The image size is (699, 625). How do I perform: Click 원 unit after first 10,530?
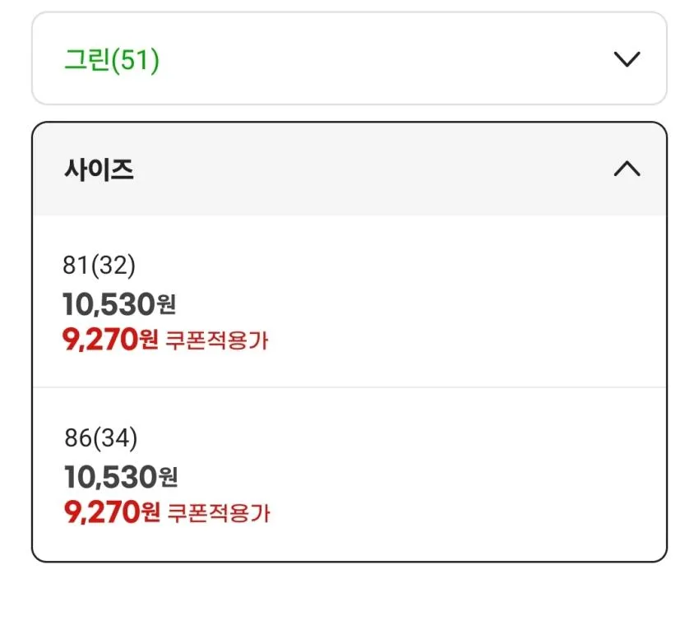coord(166,305)
